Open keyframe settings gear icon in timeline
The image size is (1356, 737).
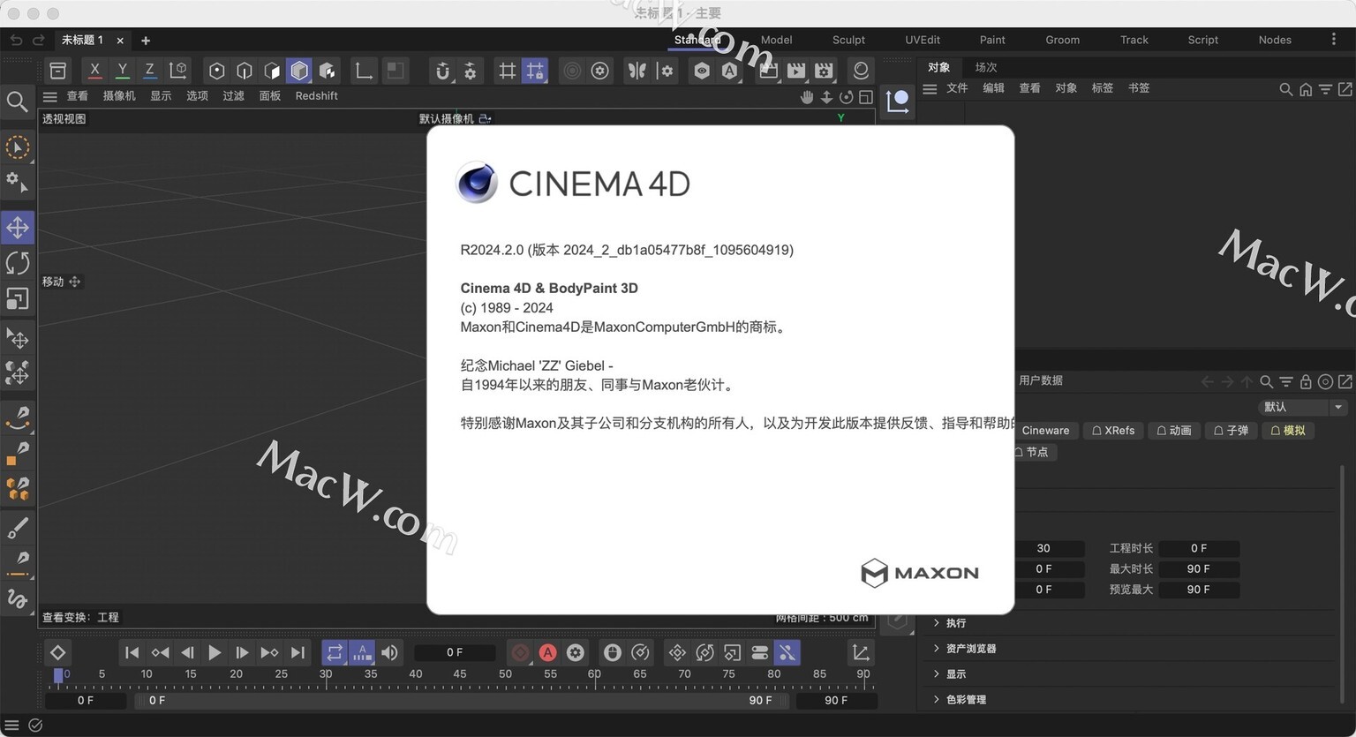[x=576, y=652]
